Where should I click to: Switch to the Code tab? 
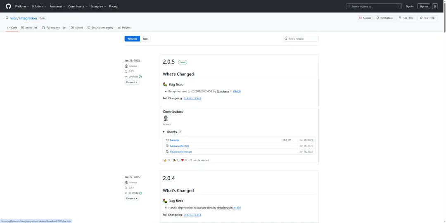pyautogui.click(x=12, y=28)
